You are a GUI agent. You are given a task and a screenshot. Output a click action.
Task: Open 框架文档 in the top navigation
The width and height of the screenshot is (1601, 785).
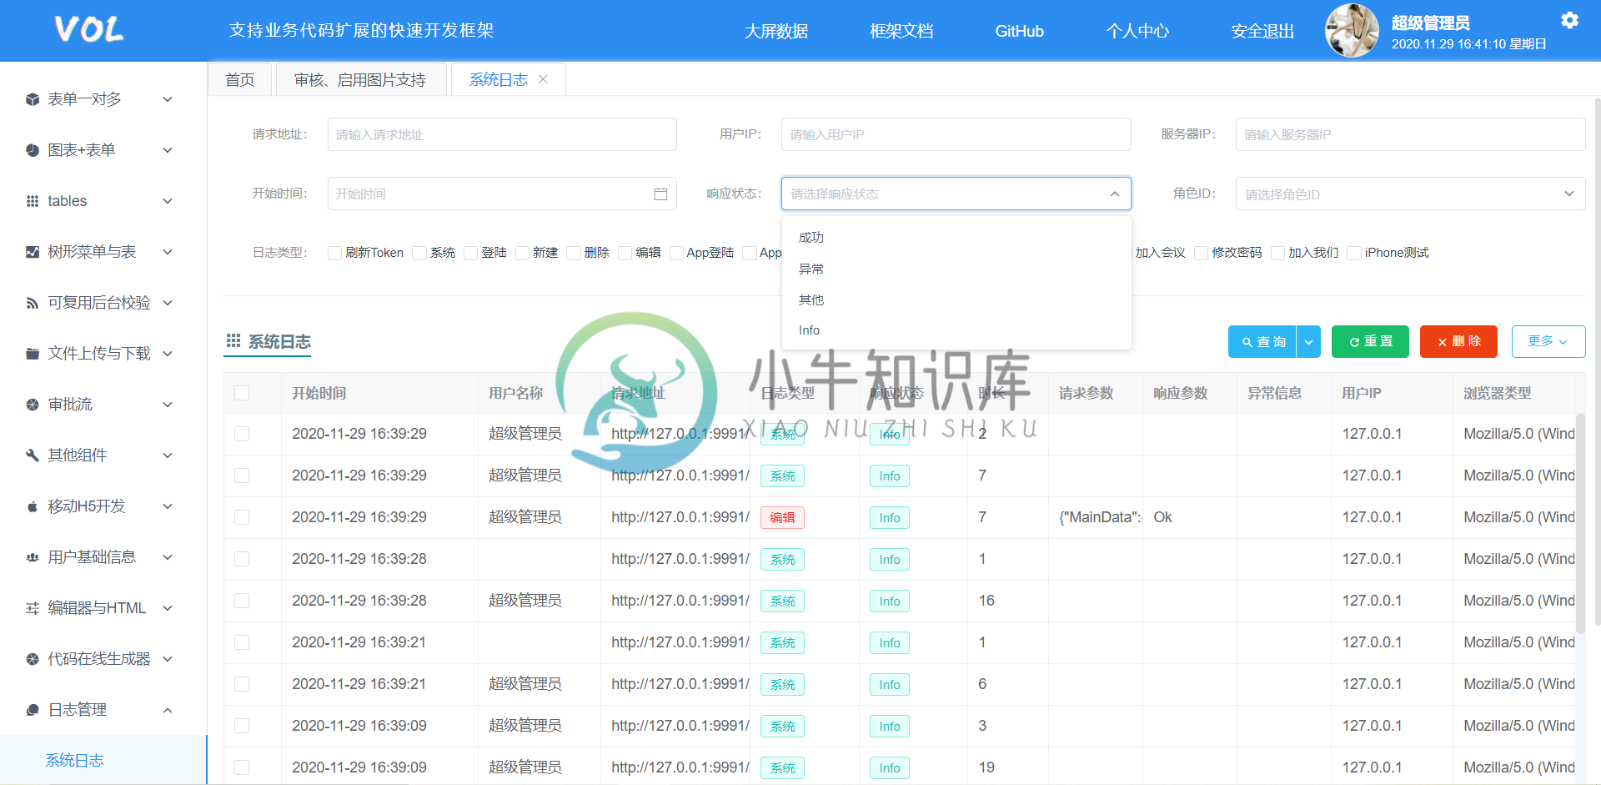click(901, 31)
